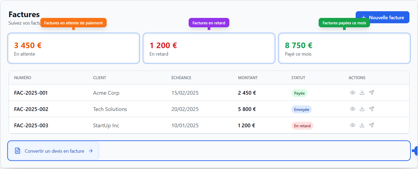
Task: Click the Factures payées ce mois label
Action: point(344,23)
